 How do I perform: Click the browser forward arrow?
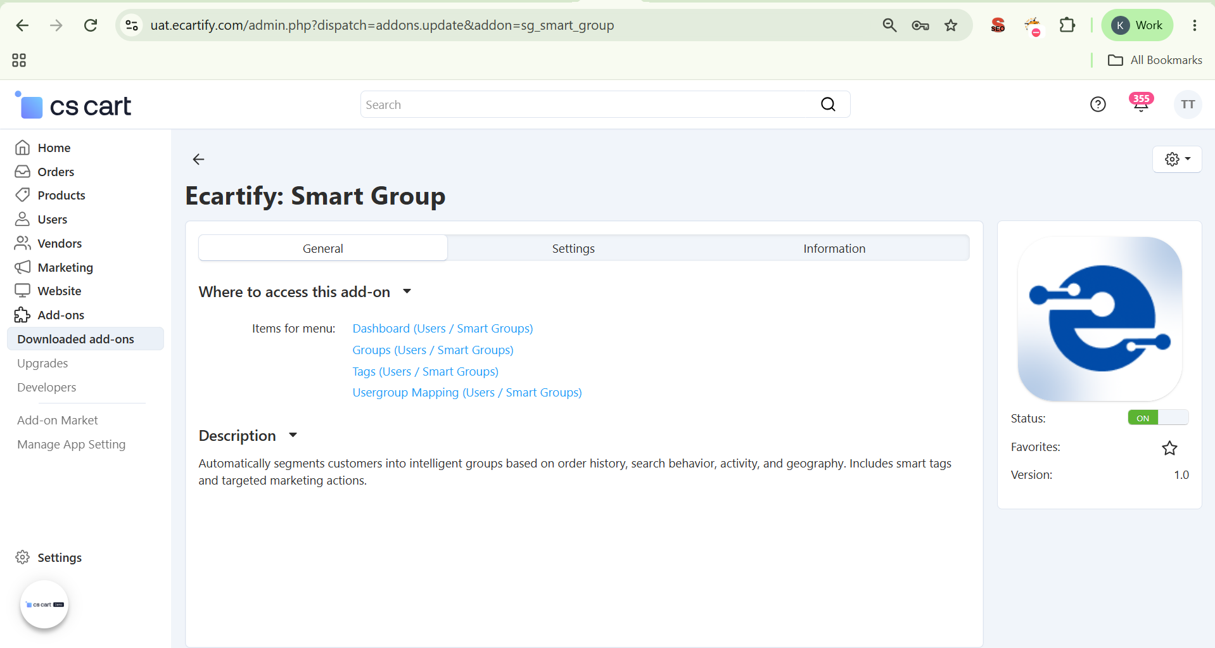tap(56, 25)
